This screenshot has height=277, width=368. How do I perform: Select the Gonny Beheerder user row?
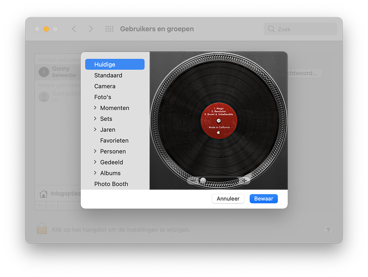tap(58, 72)
